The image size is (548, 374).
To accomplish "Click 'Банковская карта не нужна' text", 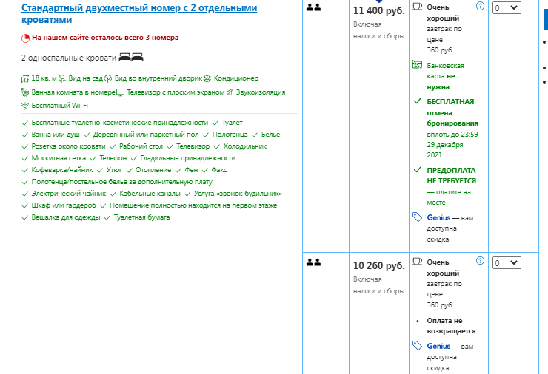I will coord(446,76).
